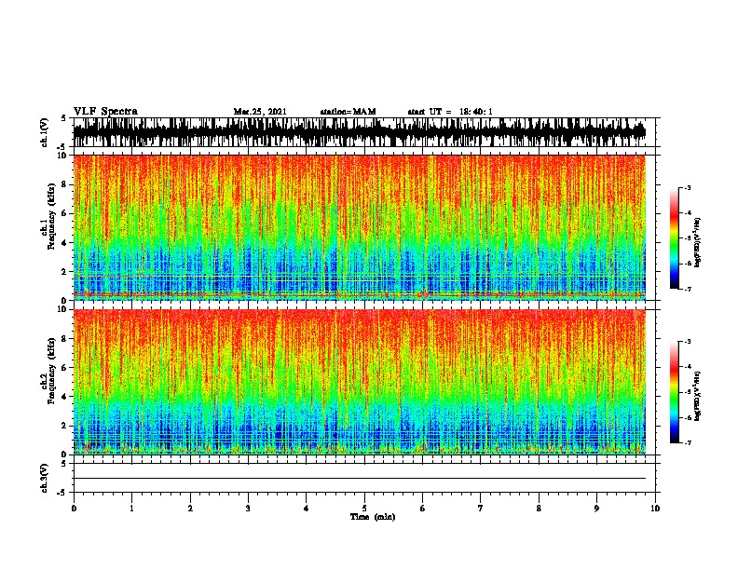The height and width of the screenshot is (570, 738).
Task: Click the ch.1 colorbar log(PSD) unit label
Action: (697, 243)
